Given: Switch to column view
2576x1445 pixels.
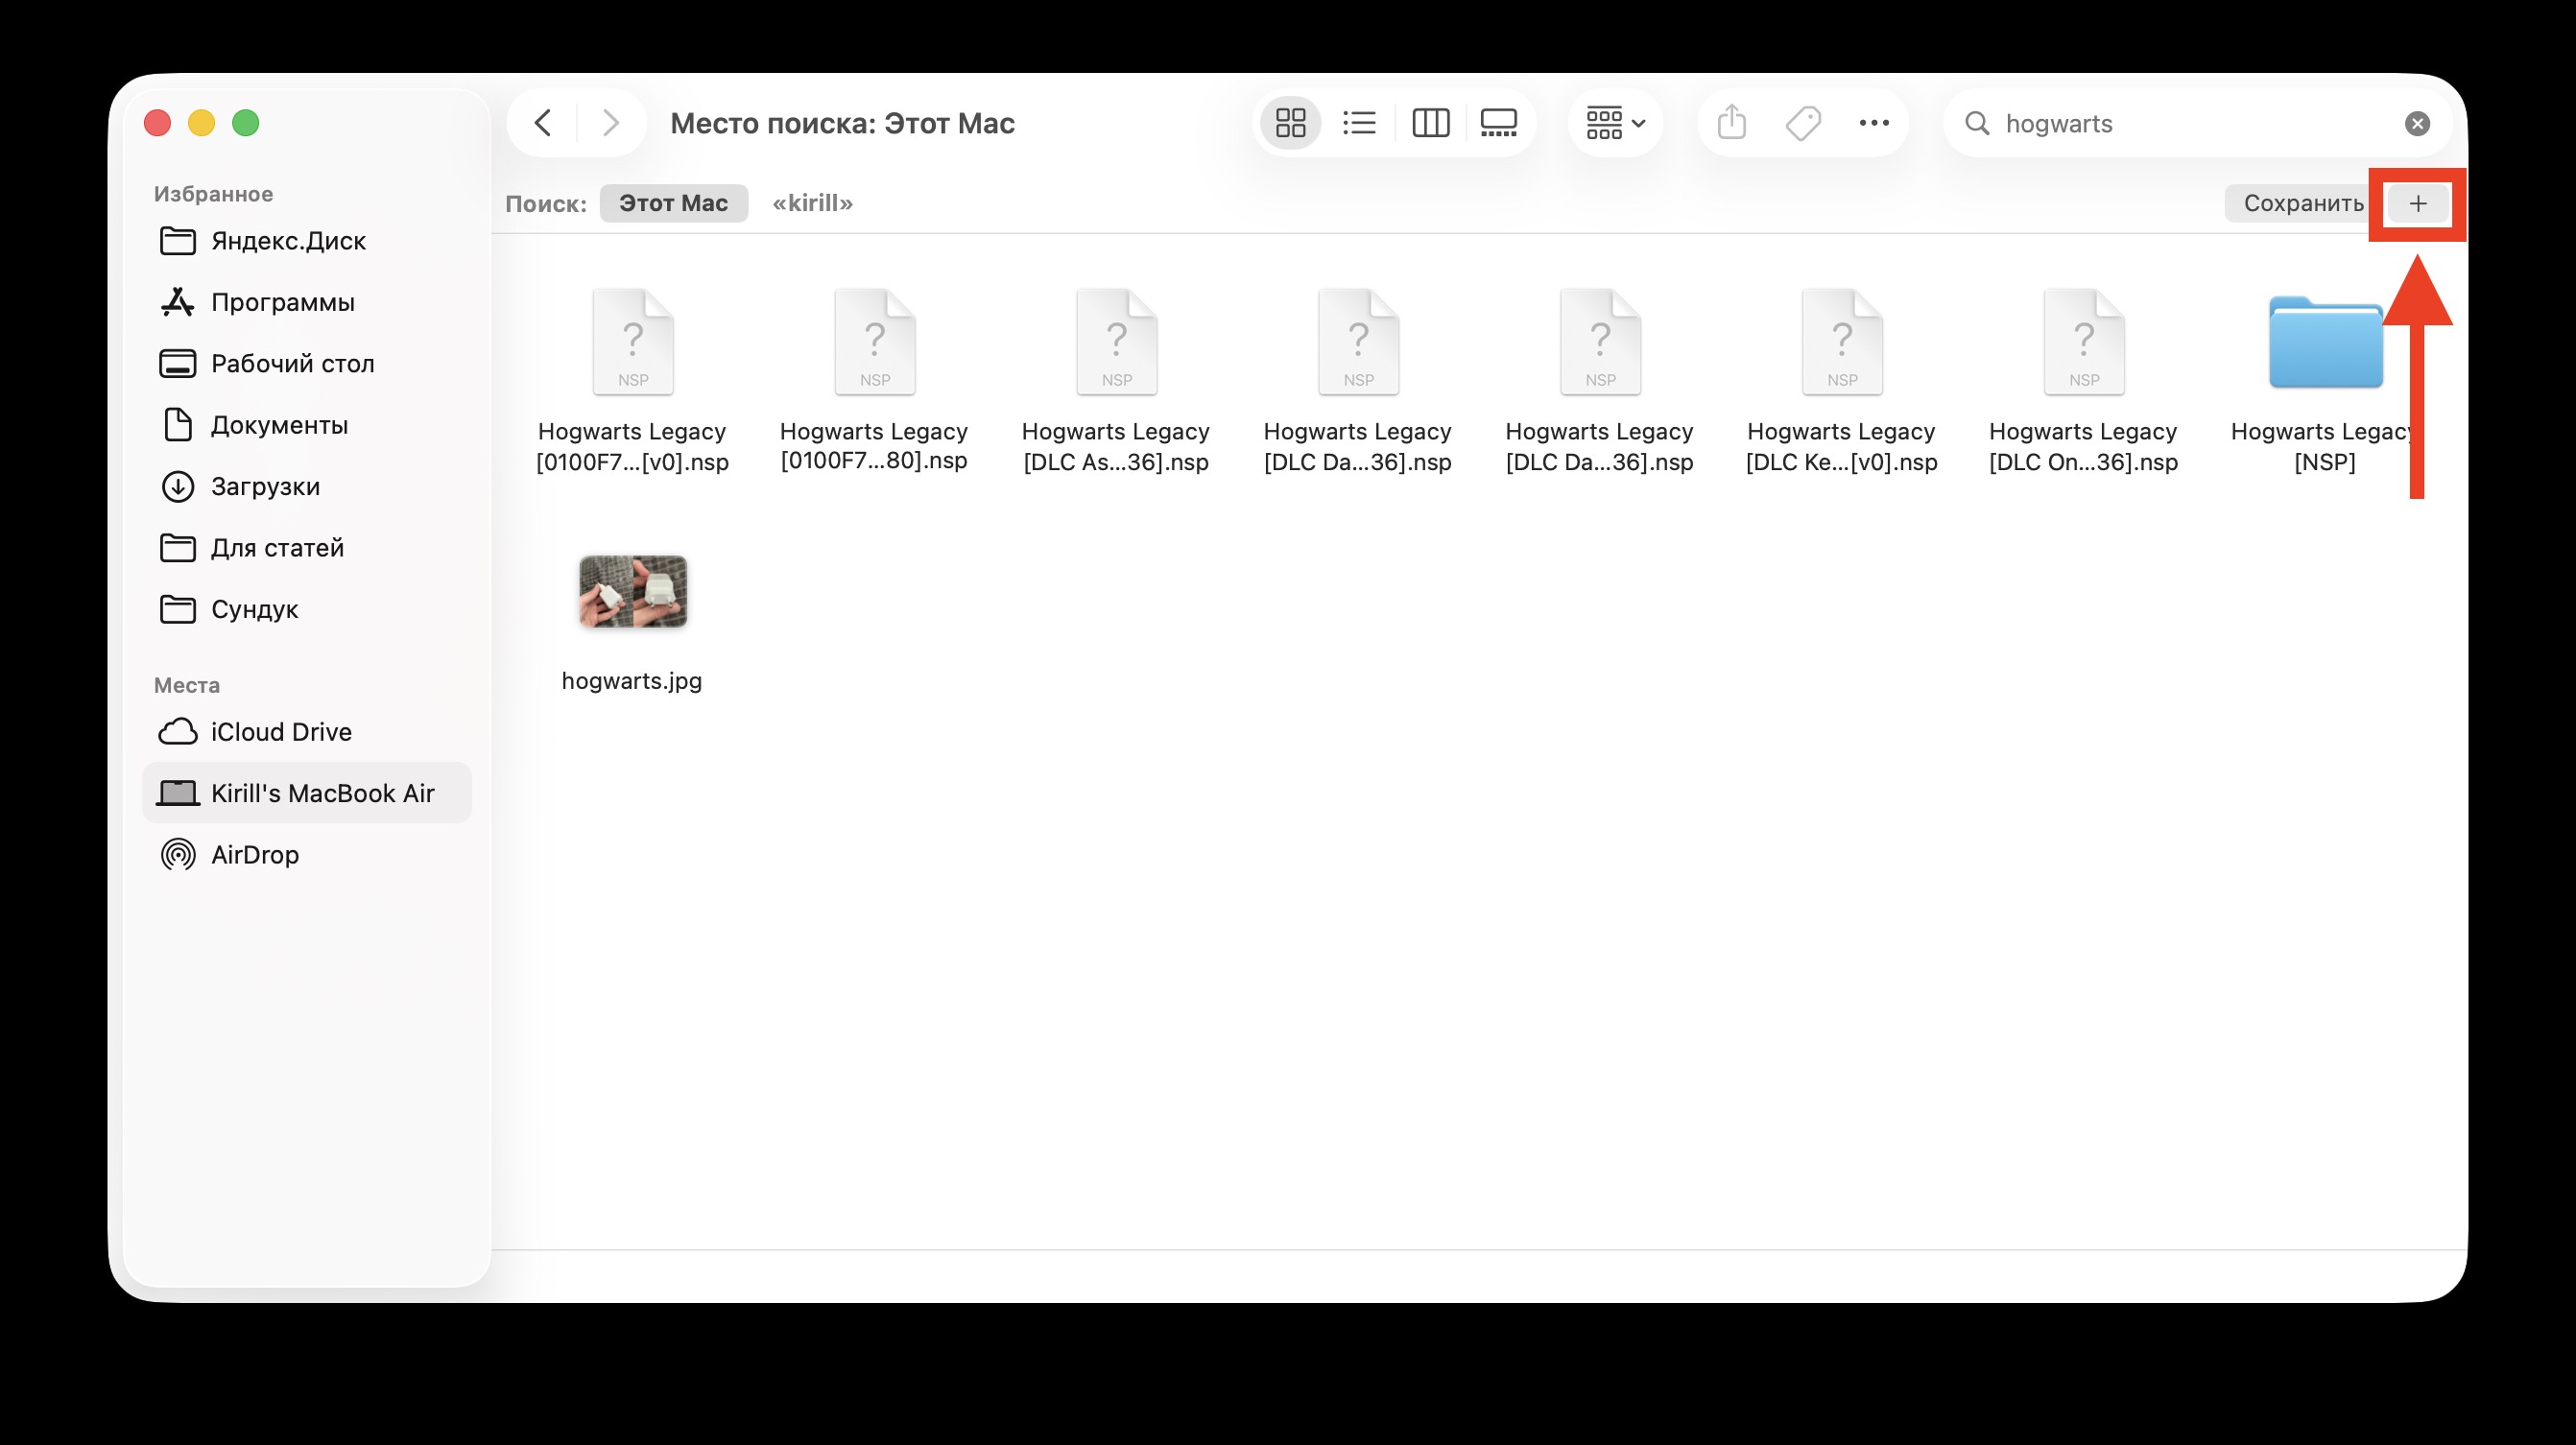Looking at the screenshot, I should [1430, 123].
